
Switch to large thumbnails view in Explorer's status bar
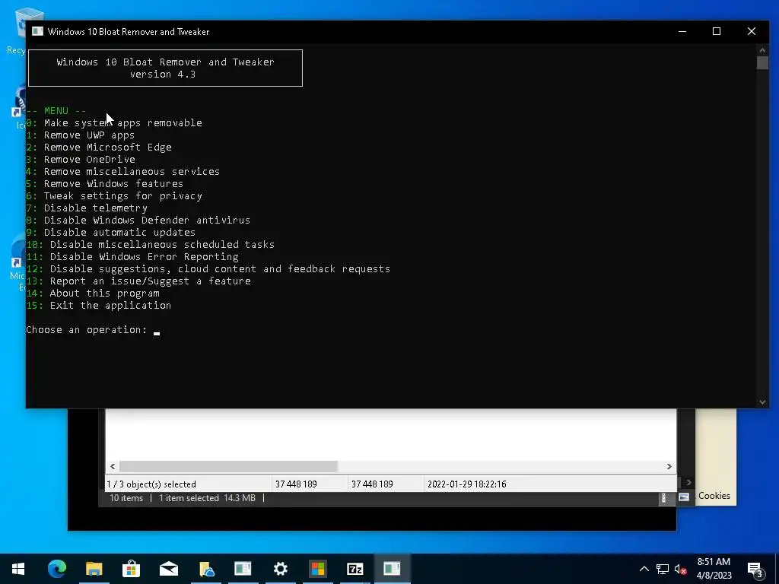click(684, 497)
